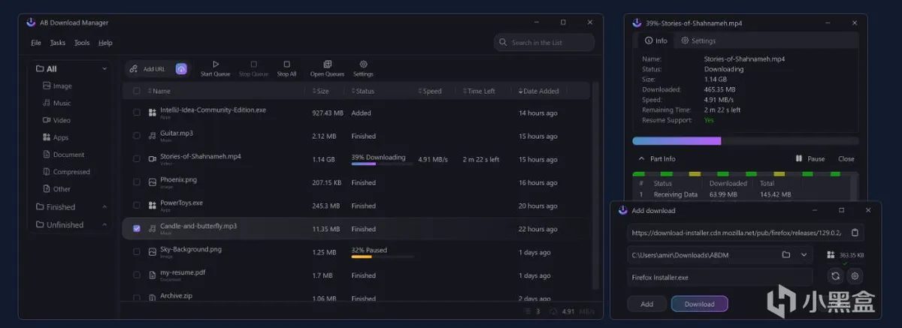Viewport: 902px width, 328px height.
Task: Click the Add button in Add download
Action: tap(646, 304)
